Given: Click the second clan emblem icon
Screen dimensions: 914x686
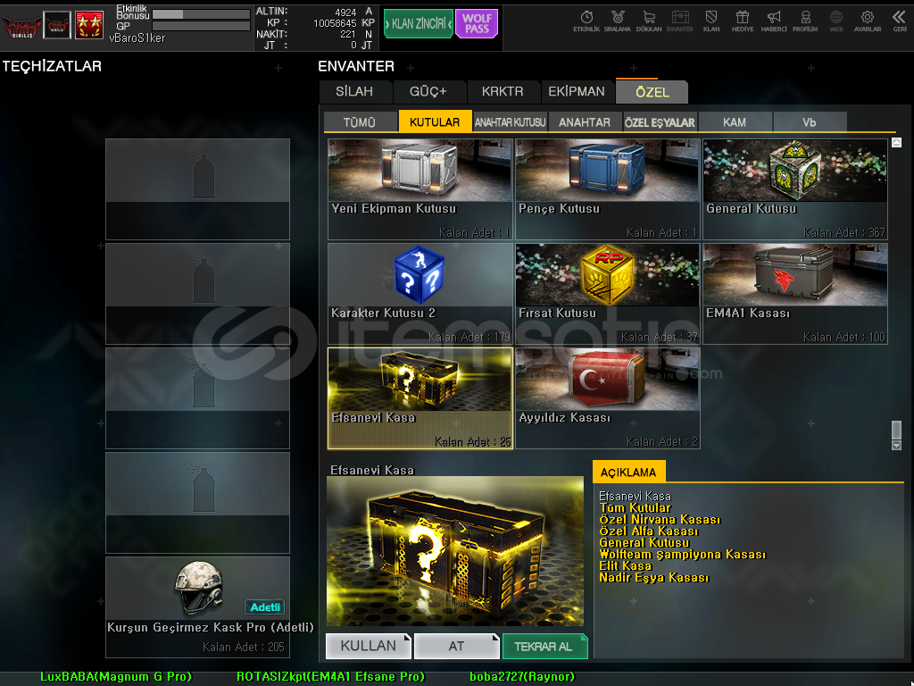Looking at the screenshot, I should point(57,25).
